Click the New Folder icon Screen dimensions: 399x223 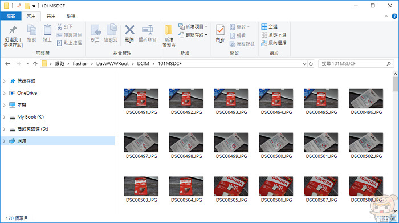169,30
